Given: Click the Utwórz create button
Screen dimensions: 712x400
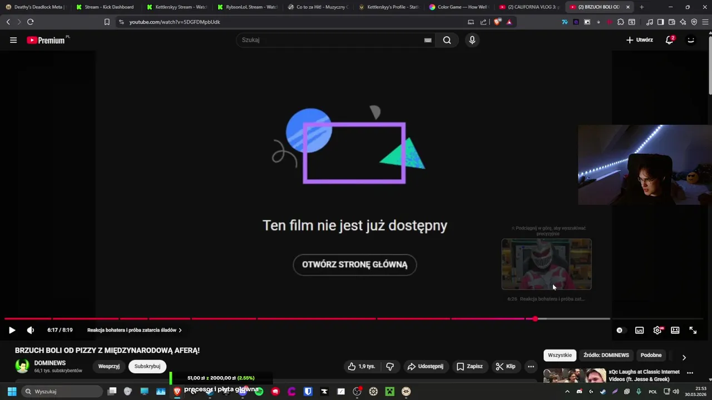Looking at the screenshot, I should tap(639, 40).
